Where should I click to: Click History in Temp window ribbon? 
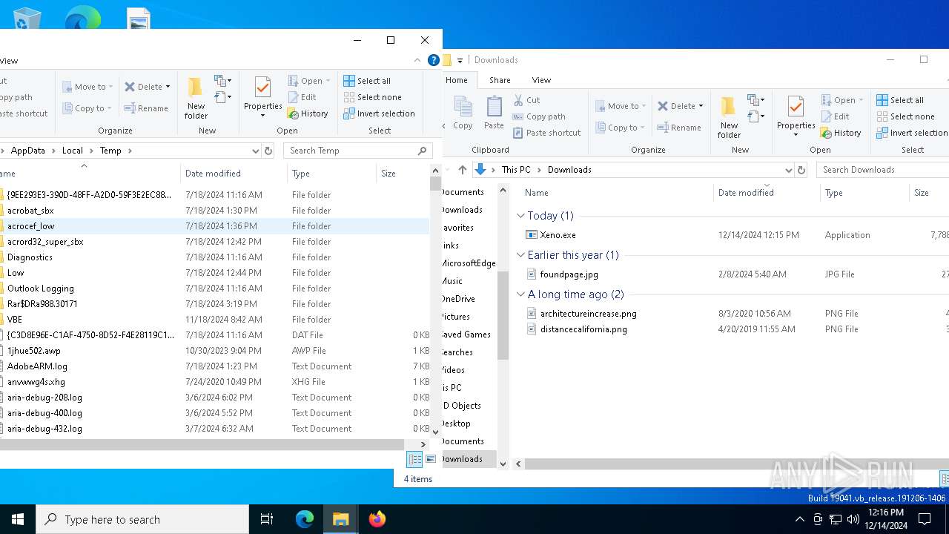308,113
